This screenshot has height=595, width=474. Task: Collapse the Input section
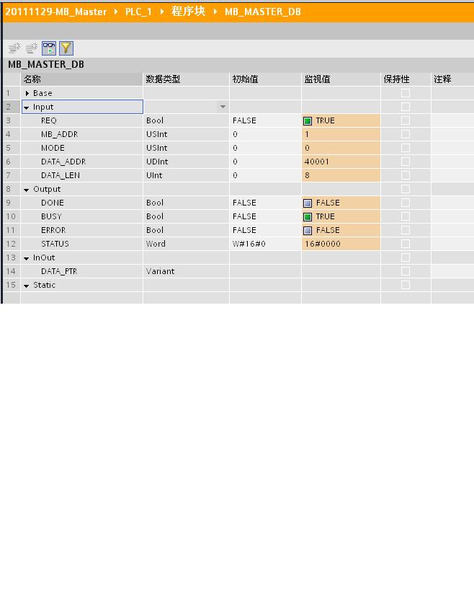pyautogui.click(x=27, y=107)
